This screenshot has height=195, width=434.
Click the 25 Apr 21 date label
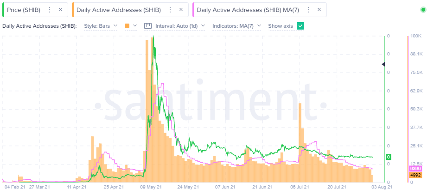tap(114, 187)
